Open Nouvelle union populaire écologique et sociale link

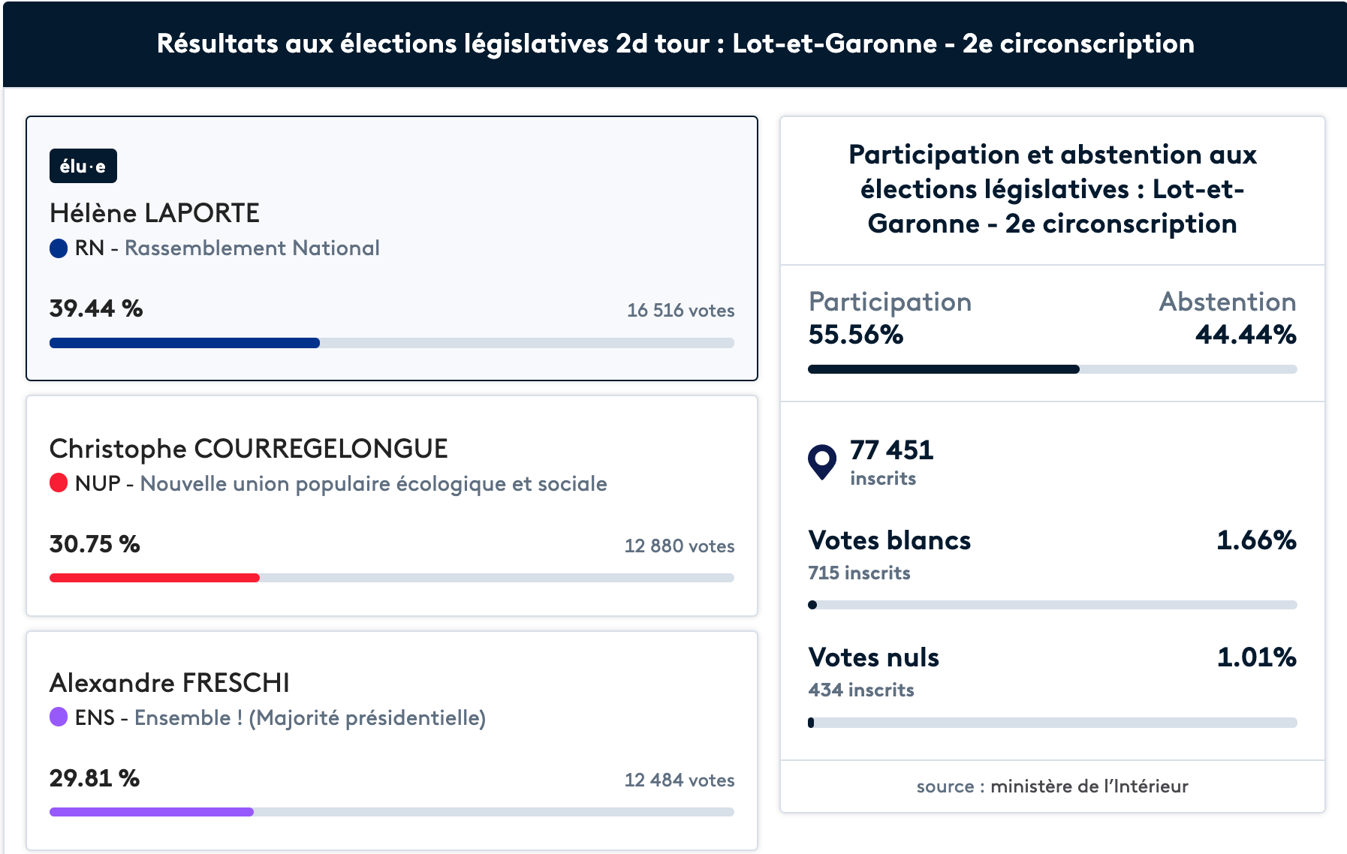point(373,484)
